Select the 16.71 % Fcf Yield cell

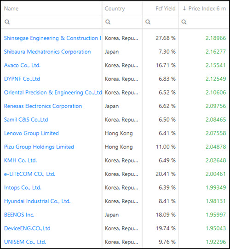(166, 65)
